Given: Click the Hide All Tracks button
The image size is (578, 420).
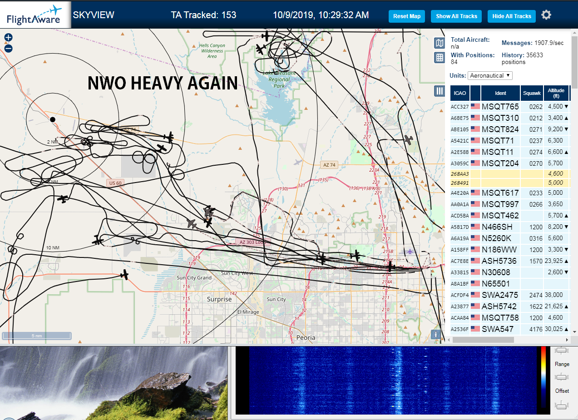Looking at the screenshot, I should click(512, 16).
